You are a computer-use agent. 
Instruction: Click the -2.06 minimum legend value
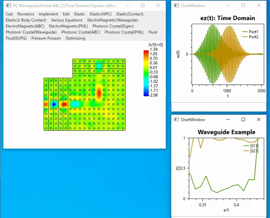(x=153, y=95)
